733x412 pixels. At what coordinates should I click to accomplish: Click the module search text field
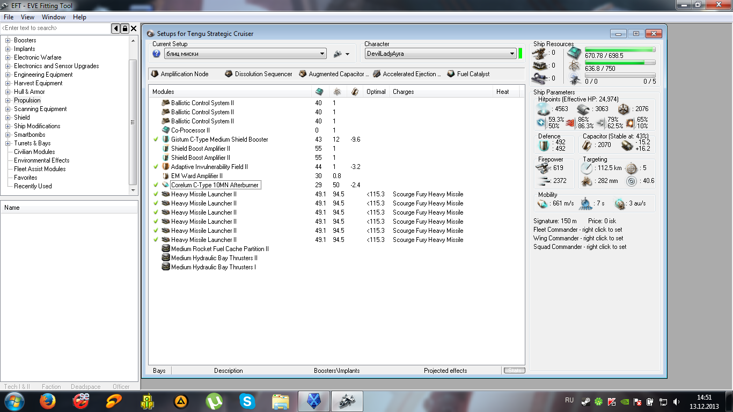(56, 28)
